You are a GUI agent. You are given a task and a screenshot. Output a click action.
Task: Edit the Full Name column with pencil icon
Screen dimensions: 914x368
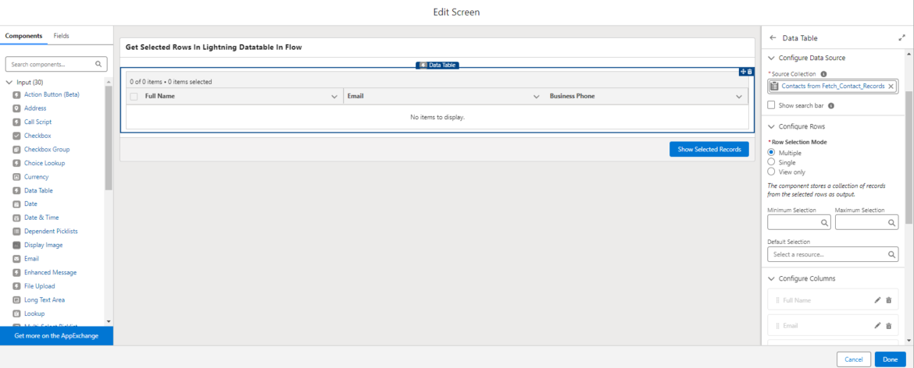point(877,300)
